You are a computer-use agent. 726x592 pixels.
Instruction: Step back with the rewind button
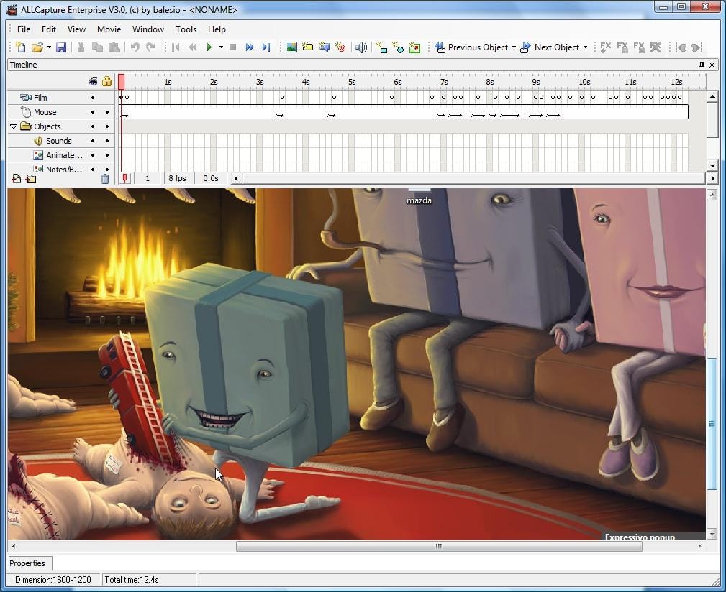[193, 47]
